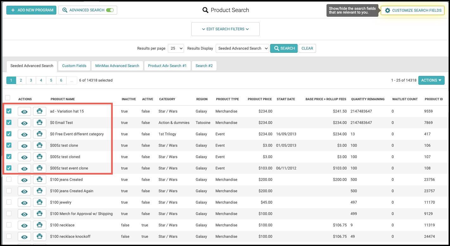Click the Product ID column header
This screenshot has width=450, height=246.
coord(434,99)
